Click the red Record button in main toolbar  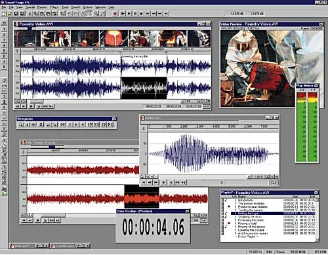point(115,14)
